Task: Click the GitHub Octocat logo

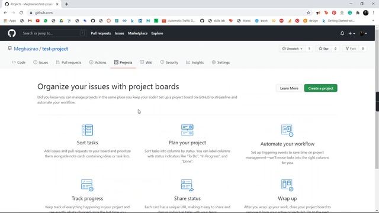Action: (x=12, y=33)
